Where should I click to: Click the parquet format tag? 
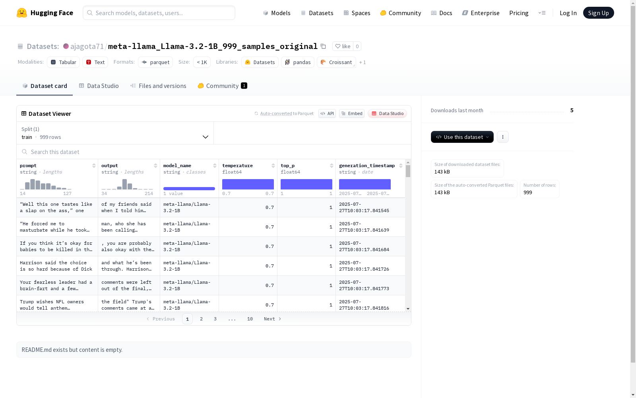click(x=155, y=62)
